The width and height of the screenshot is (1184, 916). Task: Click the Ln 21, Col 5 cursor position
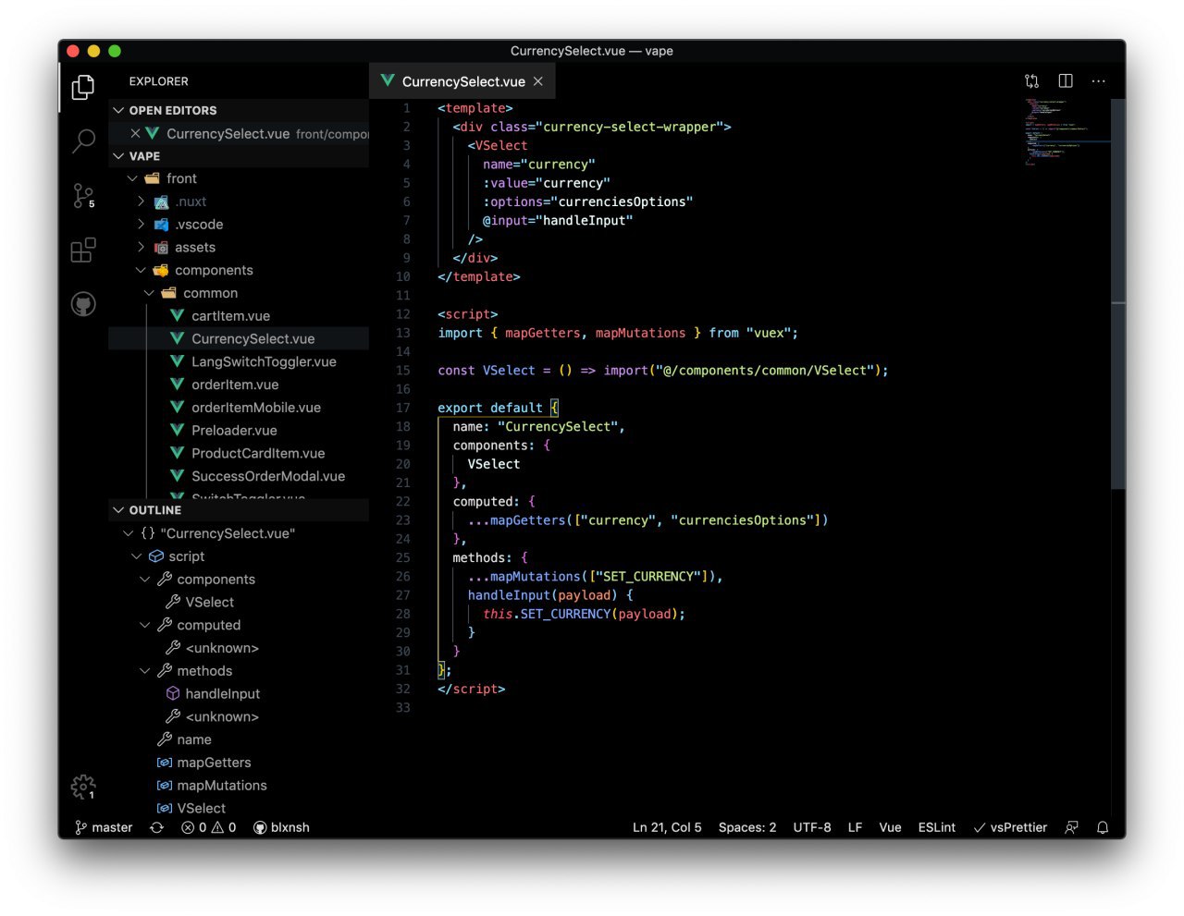(x=667, y=827)
